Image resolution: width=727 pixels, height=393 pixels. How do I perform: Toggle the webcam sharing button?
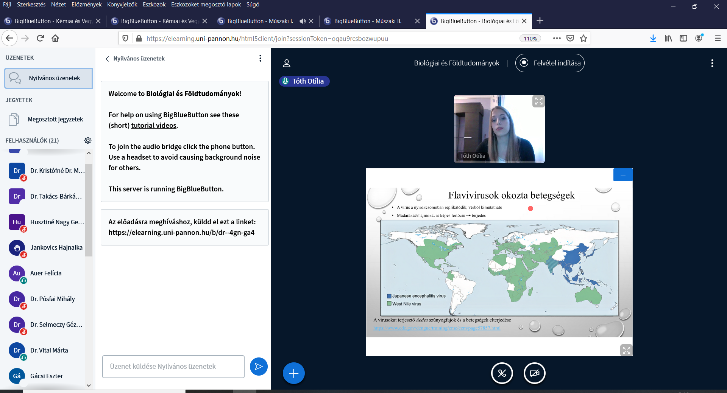(534, 373)
